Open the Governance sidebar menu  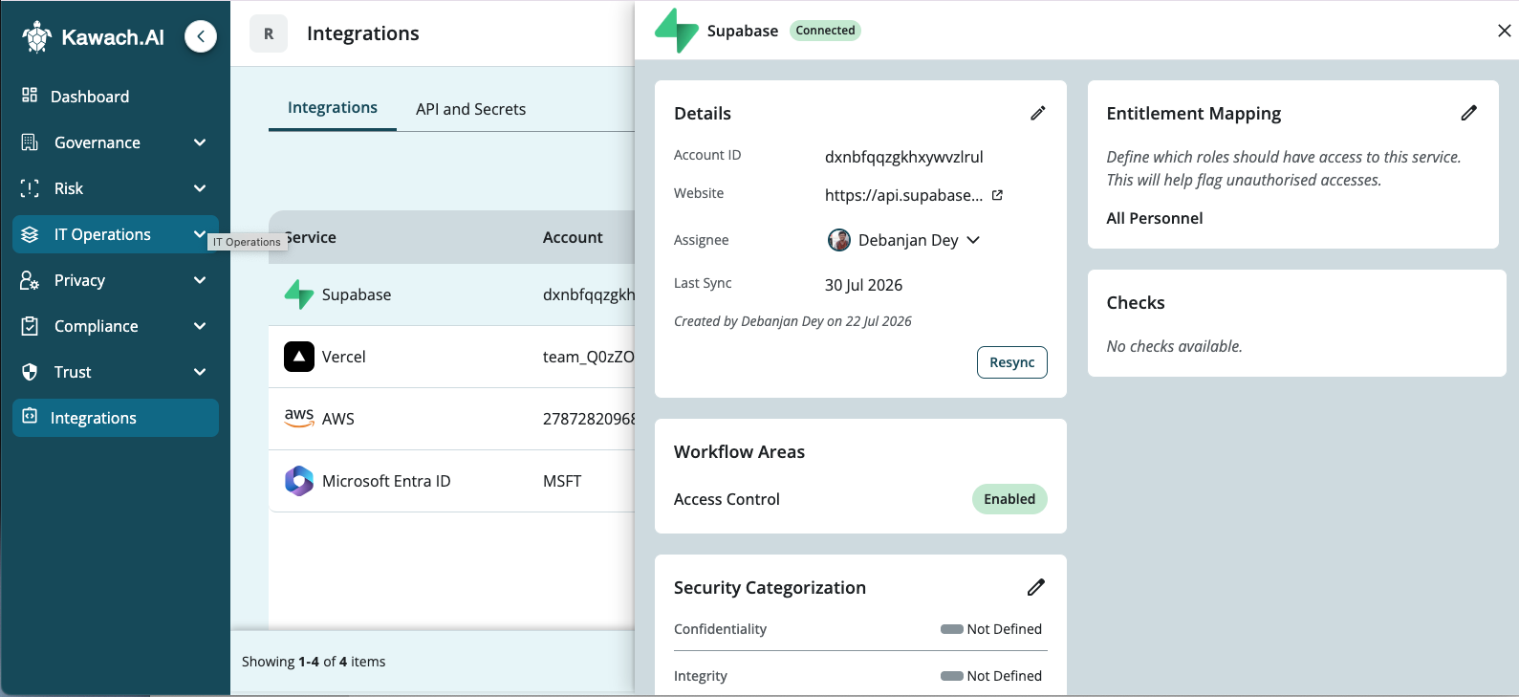[x=116, y=142]
